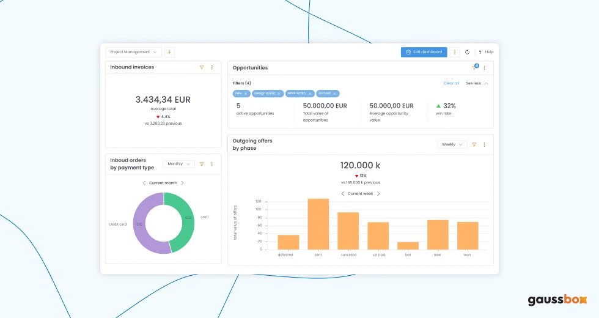Image resolution: width=599 pixels, height=318 pixels.
Task: Click the Opportunities filter icon with badge
Action: pos(474,68)
